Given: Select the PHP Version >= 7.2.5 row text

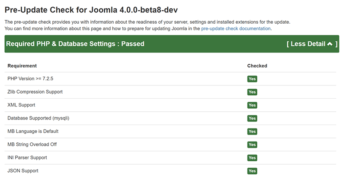Looking at the screenshot, I should tap(30, 79).
